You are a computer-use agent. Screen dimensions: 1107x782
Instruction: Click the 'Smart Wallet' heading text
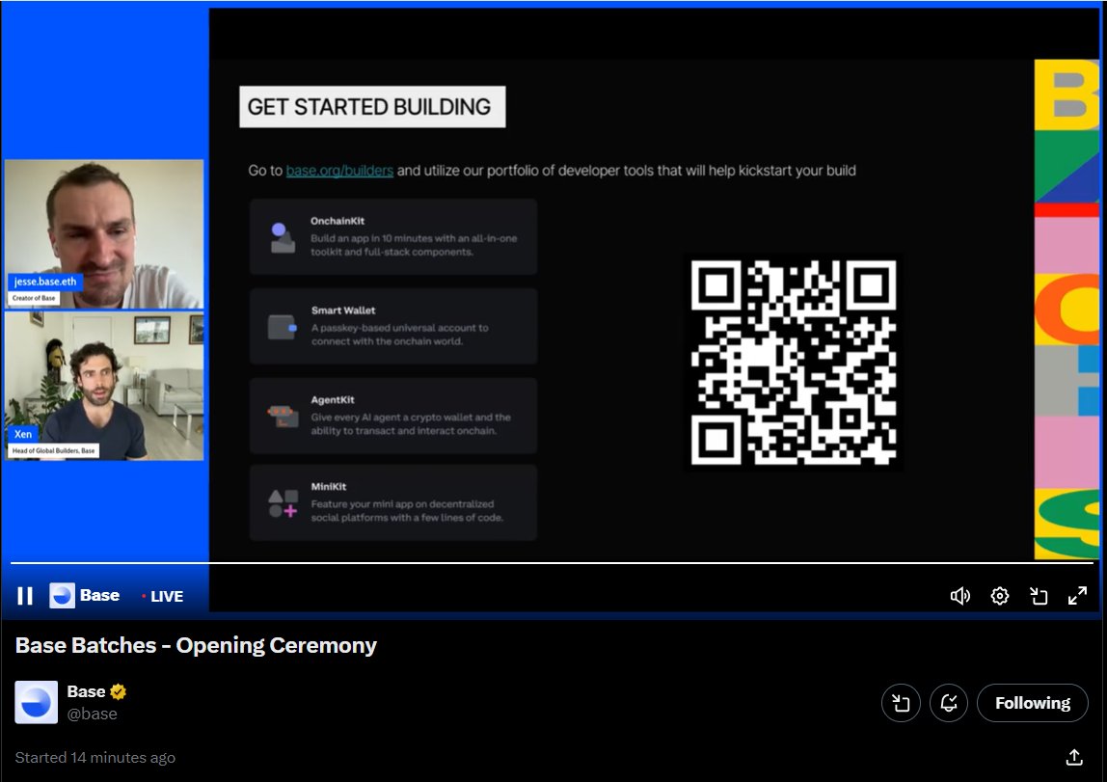[343, 310]
